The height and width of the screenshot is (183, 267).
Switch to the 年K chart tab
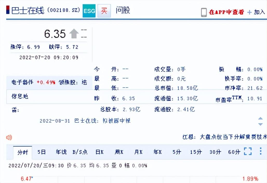coord(158,152)
